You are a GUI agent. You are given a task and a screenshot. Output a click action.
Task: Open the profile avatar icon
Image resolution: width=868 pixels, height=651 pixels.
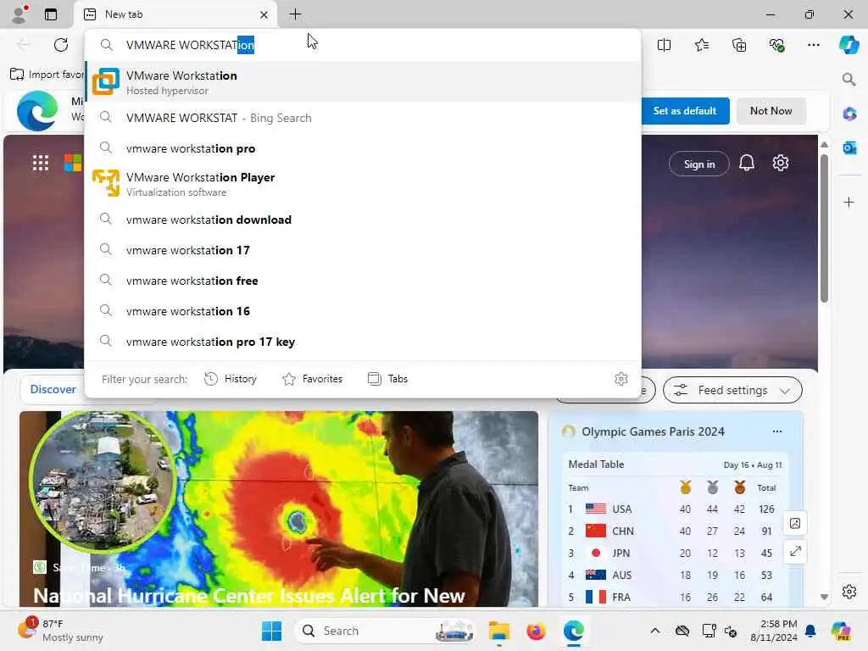point(19,14)
